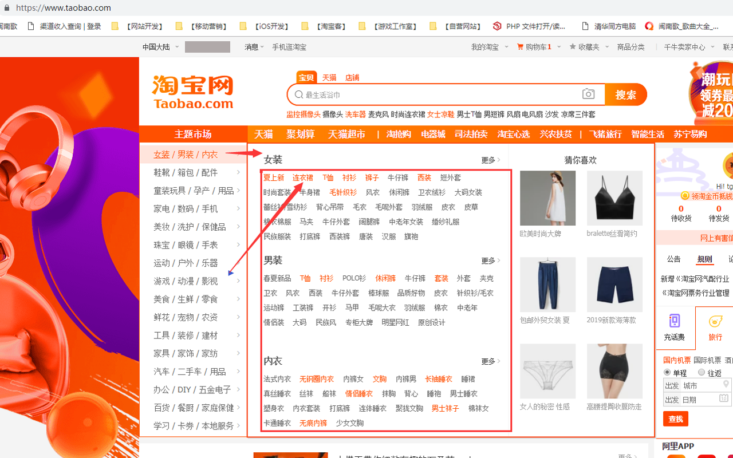Open the 2019新款 shorts product thumbnail

click(x=614, y=285)
